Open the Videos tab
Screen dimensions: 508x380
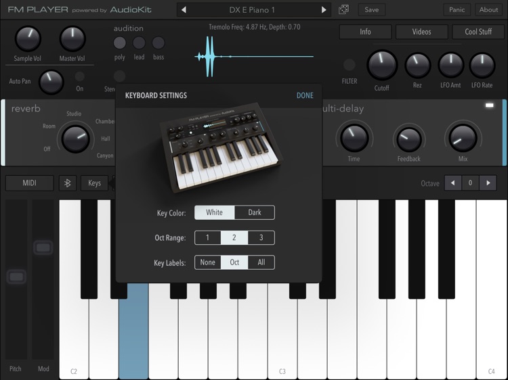(421, 32)
